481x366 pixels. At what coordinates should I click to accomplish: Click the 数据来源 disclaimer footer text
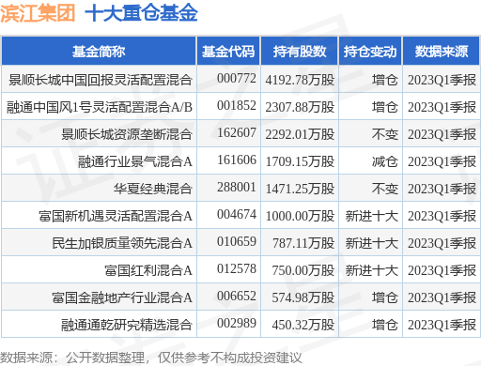pyautogui.click(x=151, y=358)
